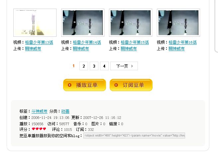Viewport: 218px width, 163px height.
Task: View uploader 闘神威布 under episode 16
Action: (176, 49)
